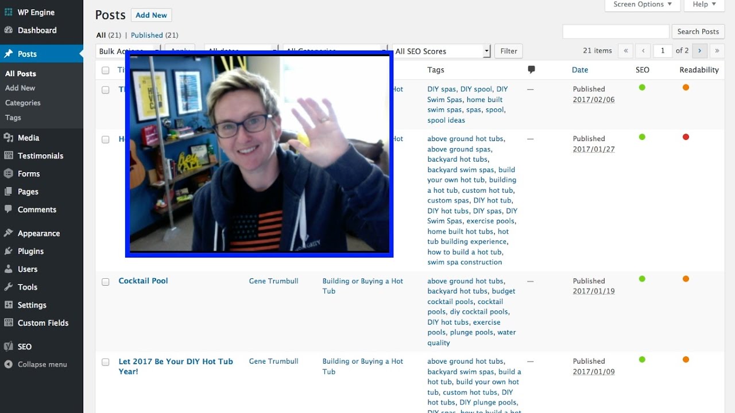Click the Plugins plug icon

pyautogui.click(x=9, y=251)
